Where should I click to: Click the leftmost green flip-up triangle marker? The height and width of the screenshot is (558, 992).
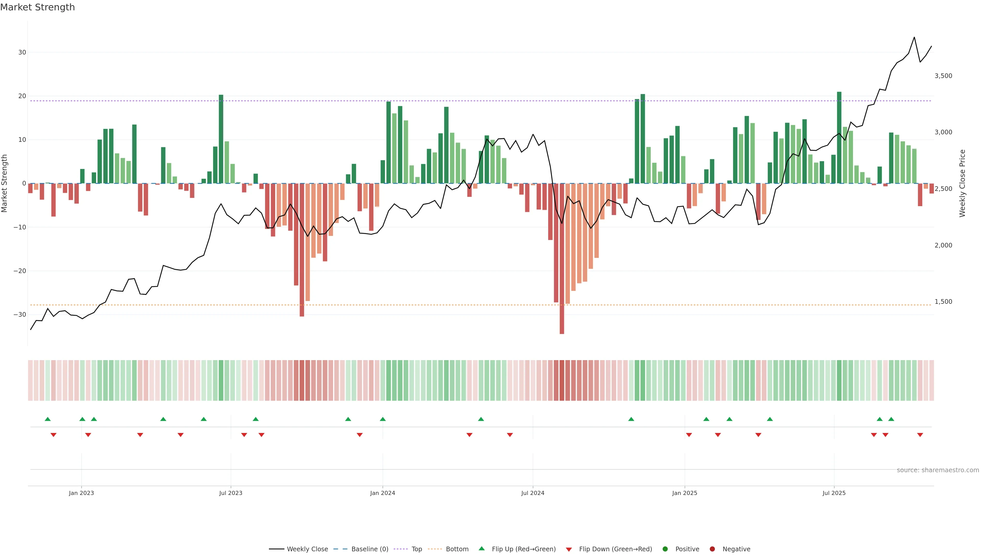pos(48,419)
